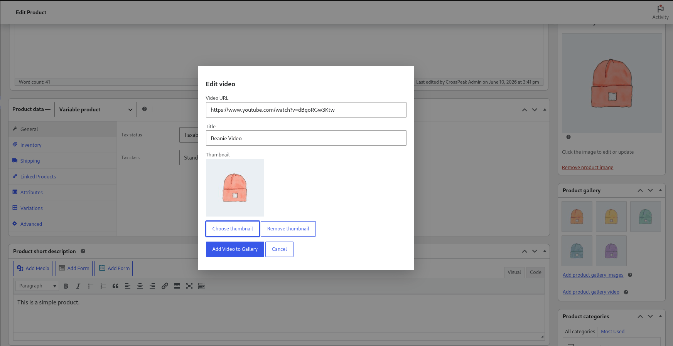Screen dimensions: 673x346
Task: Align text left
Action: (x=128, y=286)
